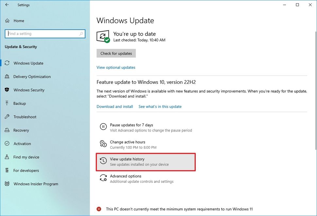The height and width of the screenshot is (216, 317).
Task: Click the Home icon at the top
Action: coord(7,21)
